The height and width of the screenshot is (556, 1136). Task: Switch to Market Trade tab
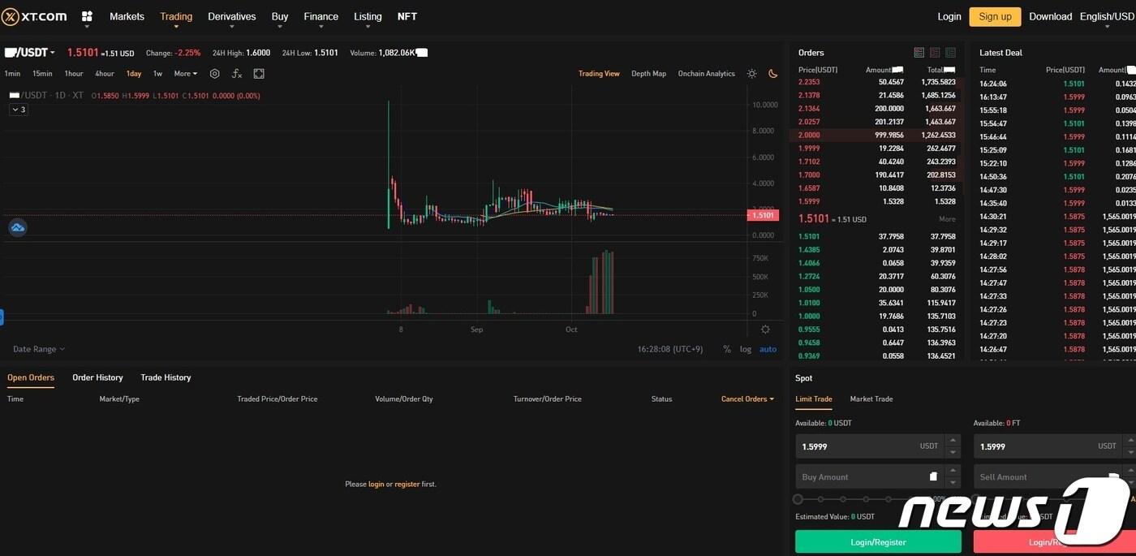[871, 399]
